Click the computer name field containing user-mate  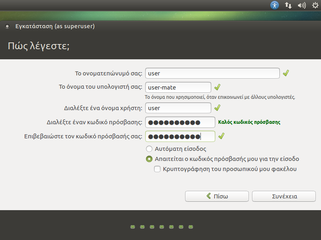tap(178, 87)
